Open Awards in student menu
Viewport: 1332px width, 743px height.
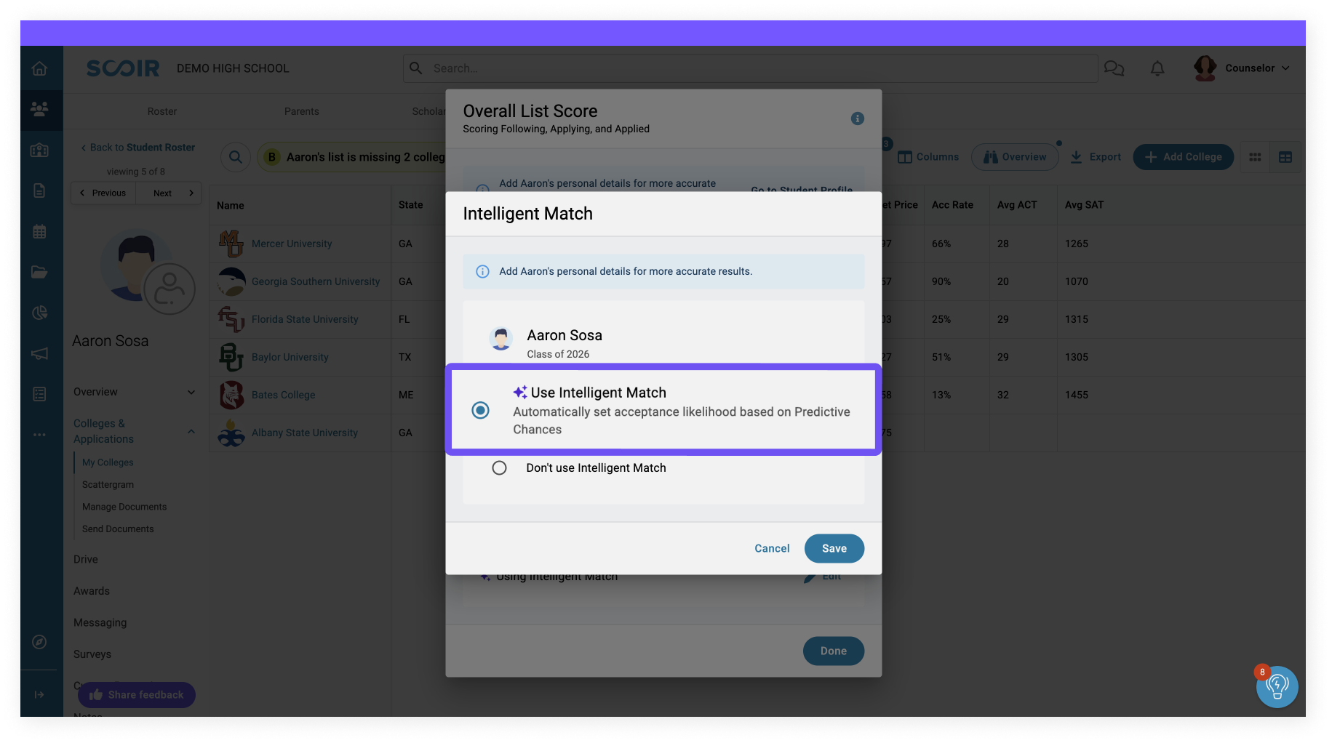pos(92,591)
